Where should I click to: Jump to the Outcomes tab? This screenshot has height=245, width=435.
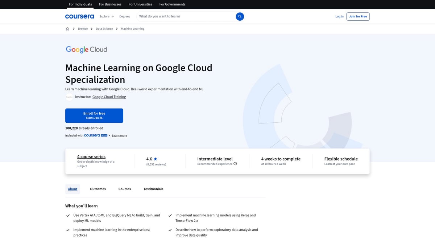[x=98, y=189]
